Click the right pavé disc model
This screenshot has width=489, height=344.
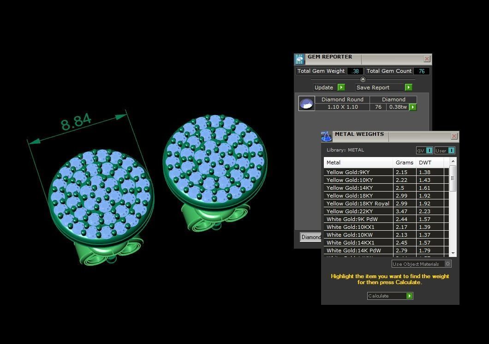tap(215, 162)
